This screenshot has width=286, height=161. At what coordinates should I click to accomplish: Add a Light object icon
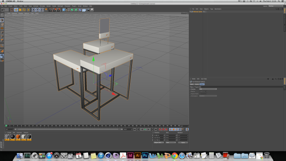coord(92,10)
